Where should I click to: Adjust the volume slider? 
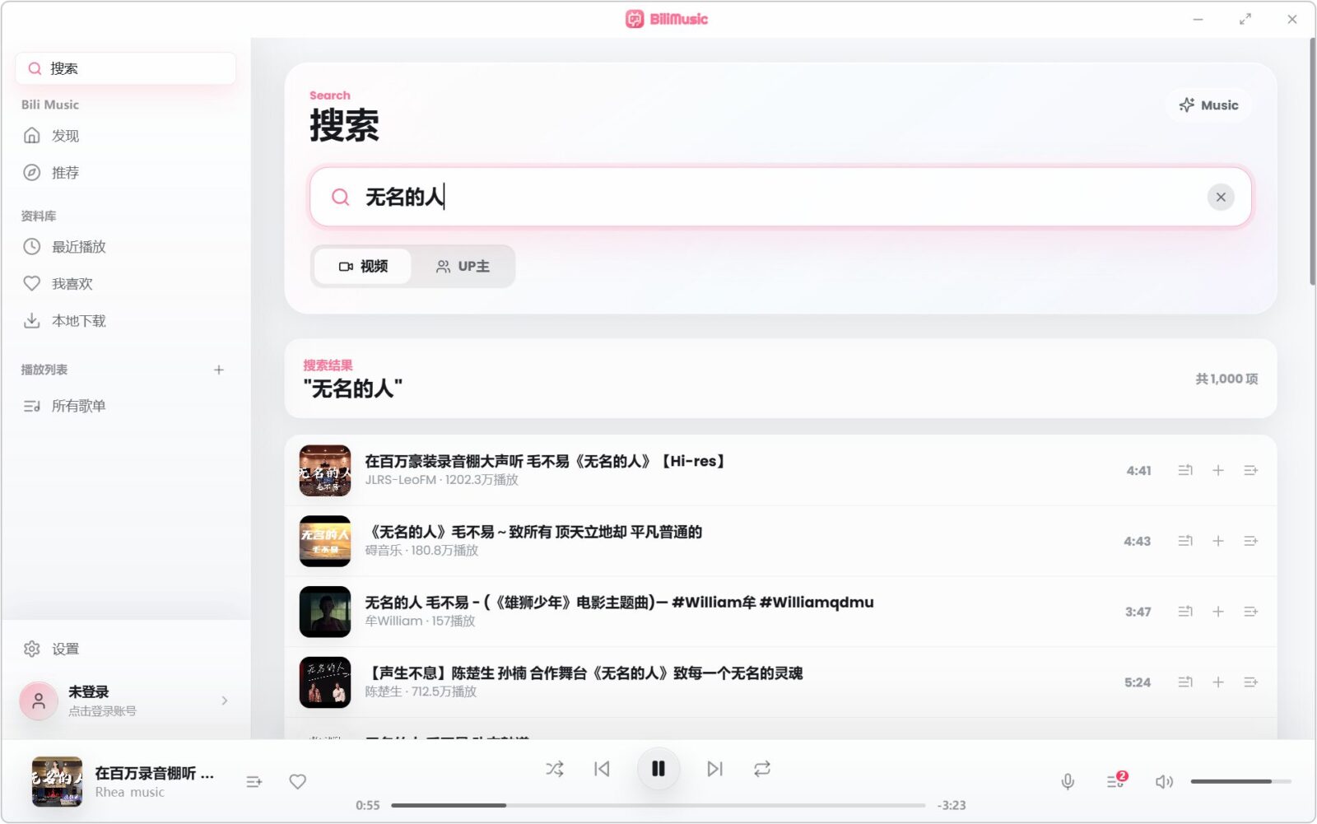point(1240,782)
